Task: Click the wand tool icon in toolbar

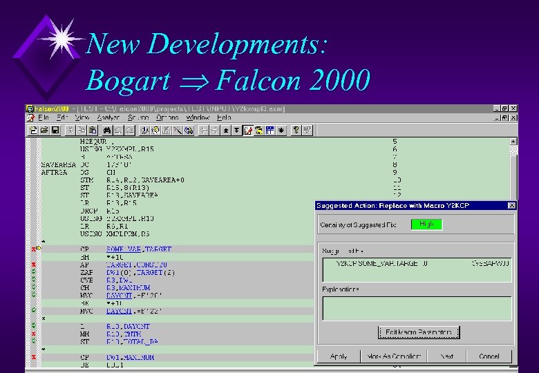Action: coord(178,130)
